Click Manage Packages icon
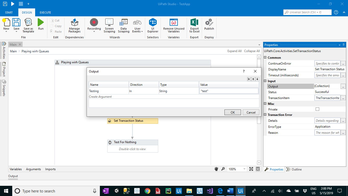Viewport: 348px width, 196px height. tap(74, 26)
